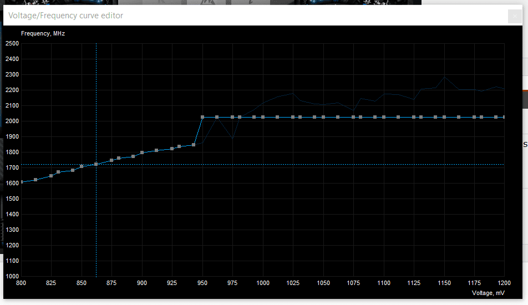Click the peak of the dark reference curve at 1150 mV
Viewport: 528px width, 305px height.
coord(444,78)
